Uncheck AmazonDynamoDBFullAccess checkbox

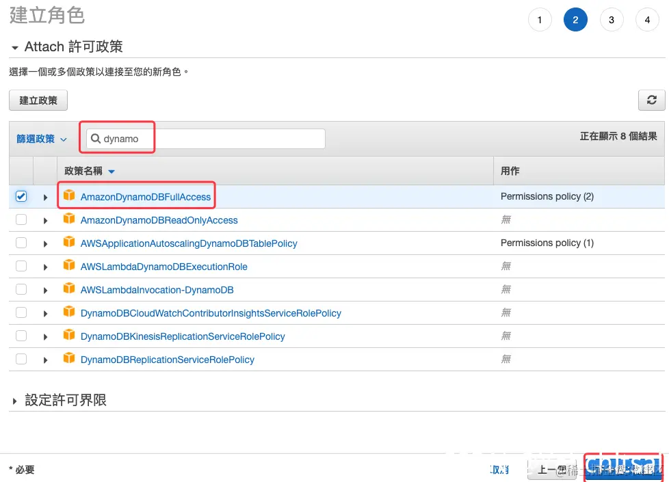21,196
